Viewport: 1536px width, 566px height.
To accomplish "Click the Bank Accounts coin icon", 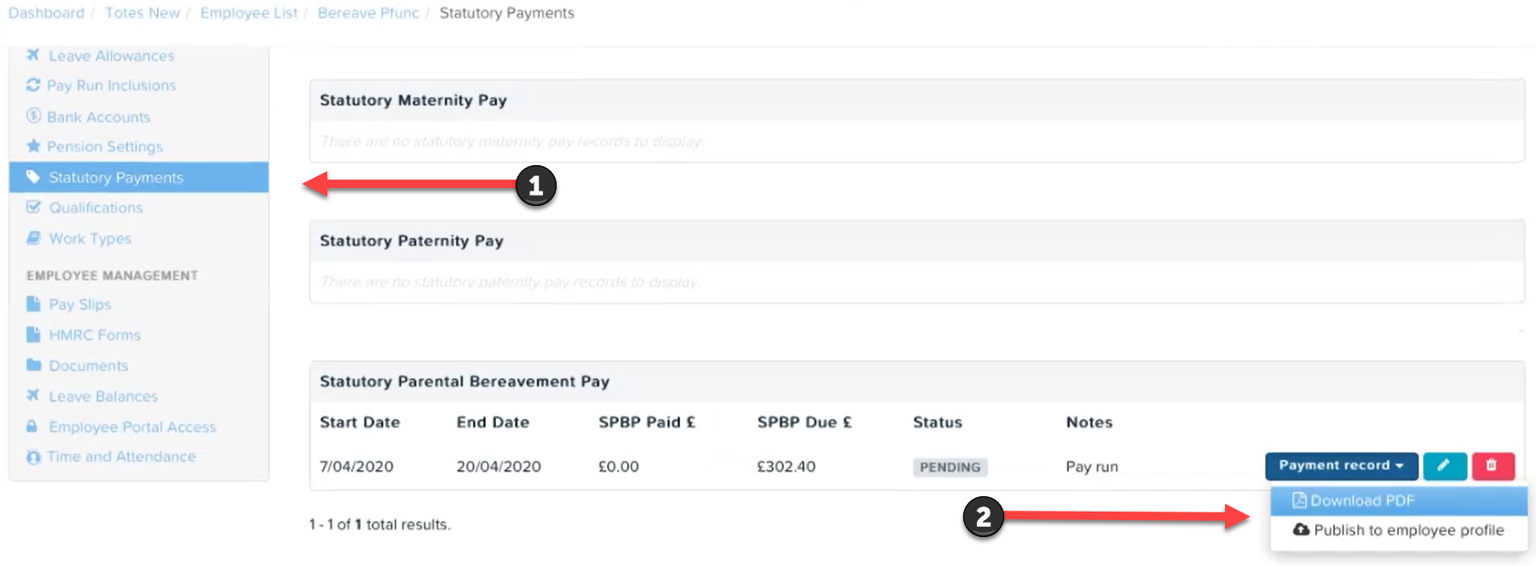I will click(33, 116).
